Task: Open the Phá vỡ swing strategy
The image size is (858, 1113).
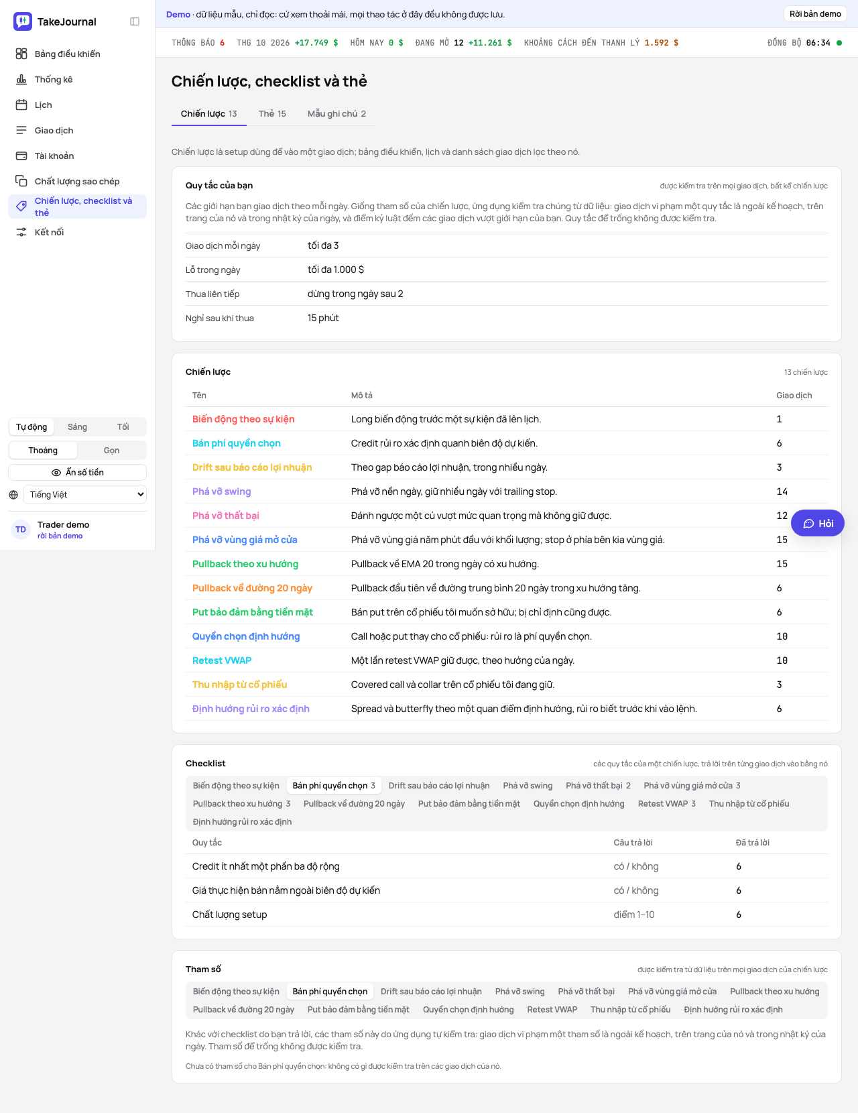Action: coord(222,491)
